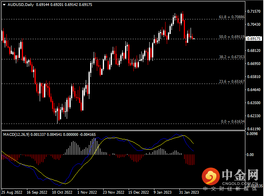
Task: Click the orange CNGOLD logo icon
Action: (x=210, y=175)
